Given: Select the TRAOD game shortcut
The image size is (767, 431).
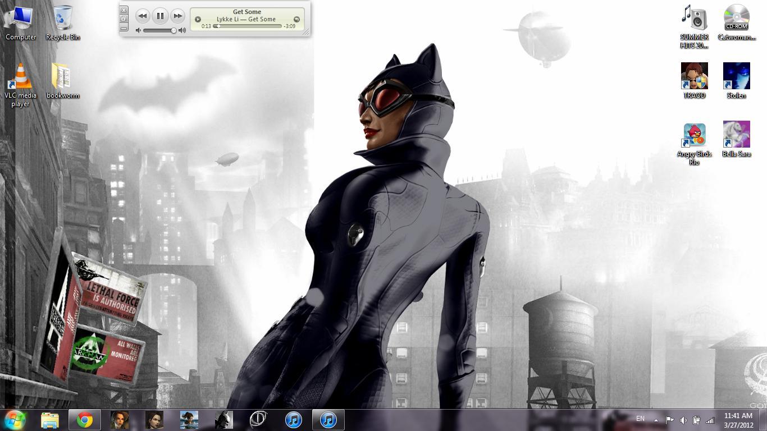Looking at the screenshot, I should click(695, 81).
